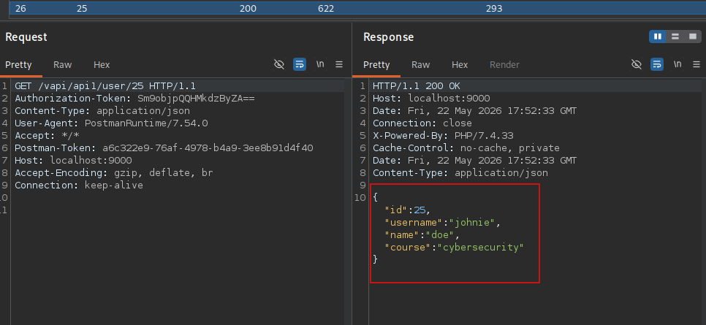706x325 pixels.
Task: Click the "course":"cybersecurity" JSON line
Action: (455, 247)
